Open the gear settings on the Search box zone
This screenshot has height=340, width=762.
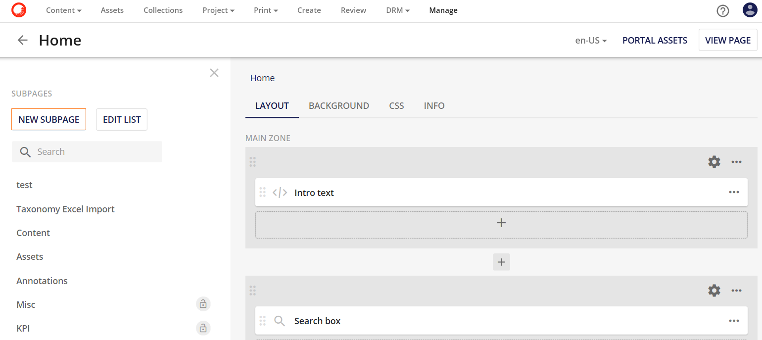coord(714,291)
